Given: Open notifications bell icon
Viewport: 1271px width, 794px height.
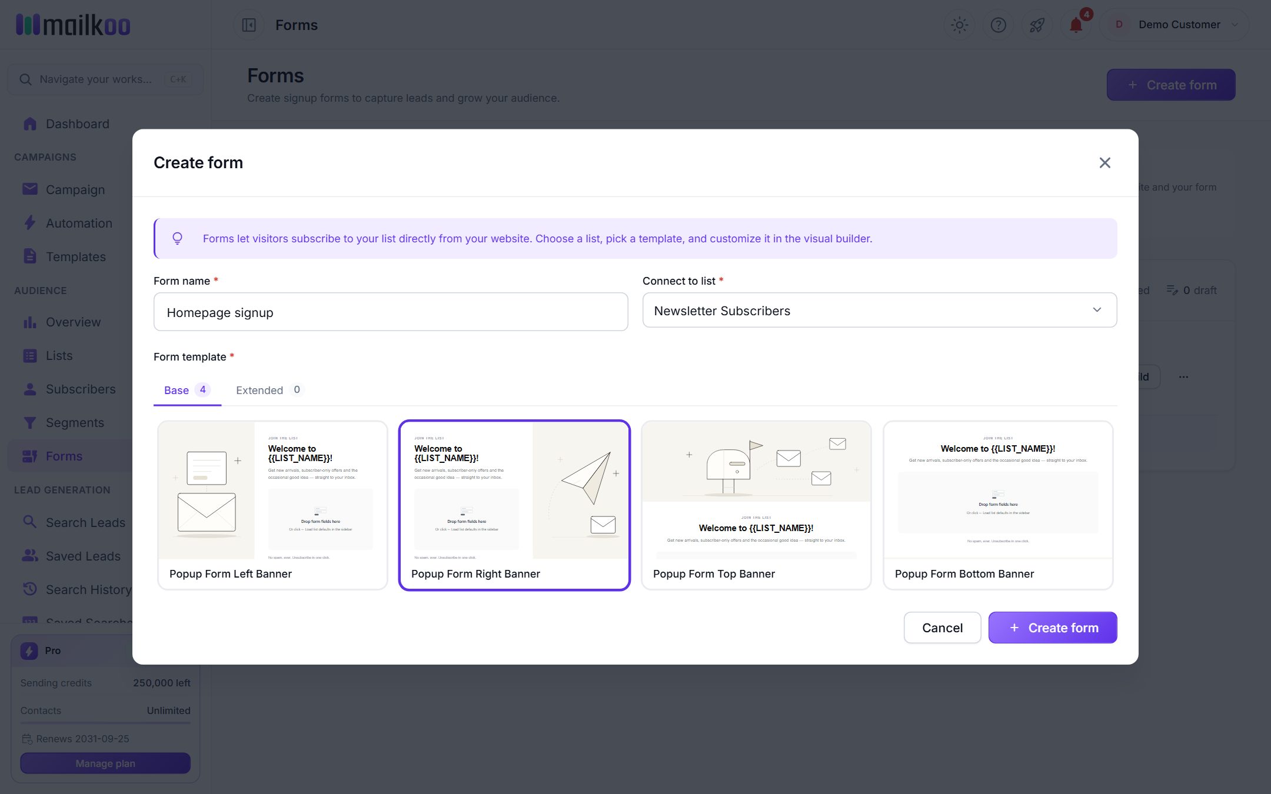Looking at the screenshot, I should [1076, 25].
